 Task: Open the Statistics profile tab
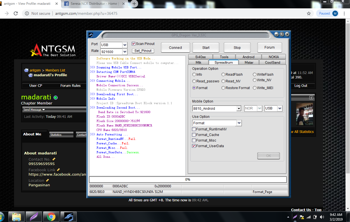tap(61, 135)
